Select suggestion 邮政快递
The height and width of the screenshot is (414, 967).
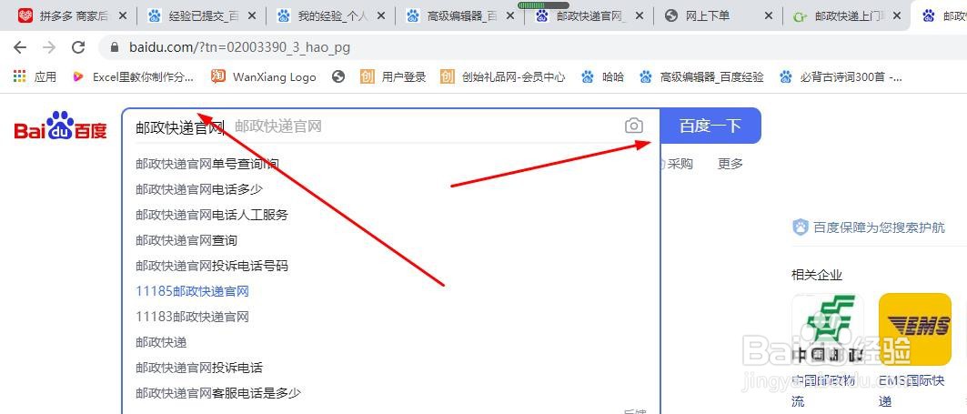[161, 342]
